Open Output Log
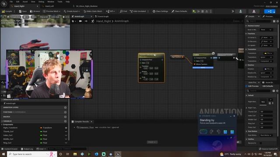Screen dimensions: 280x157 point(27,149)
